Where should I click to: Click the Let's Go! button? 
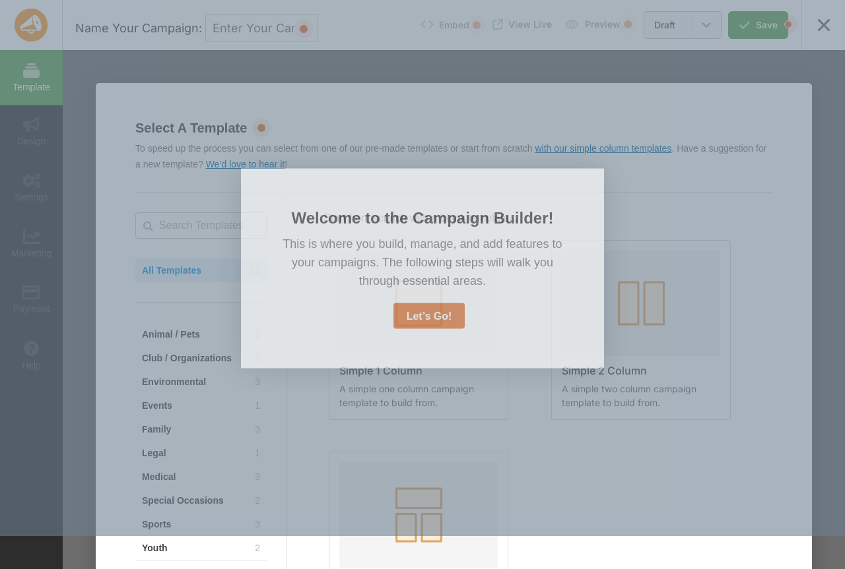(x=429, y=316)
